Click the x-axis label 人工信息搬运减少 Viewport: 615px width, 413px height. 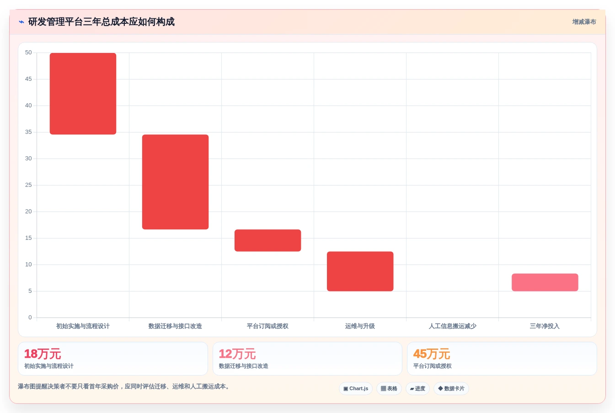452,326
